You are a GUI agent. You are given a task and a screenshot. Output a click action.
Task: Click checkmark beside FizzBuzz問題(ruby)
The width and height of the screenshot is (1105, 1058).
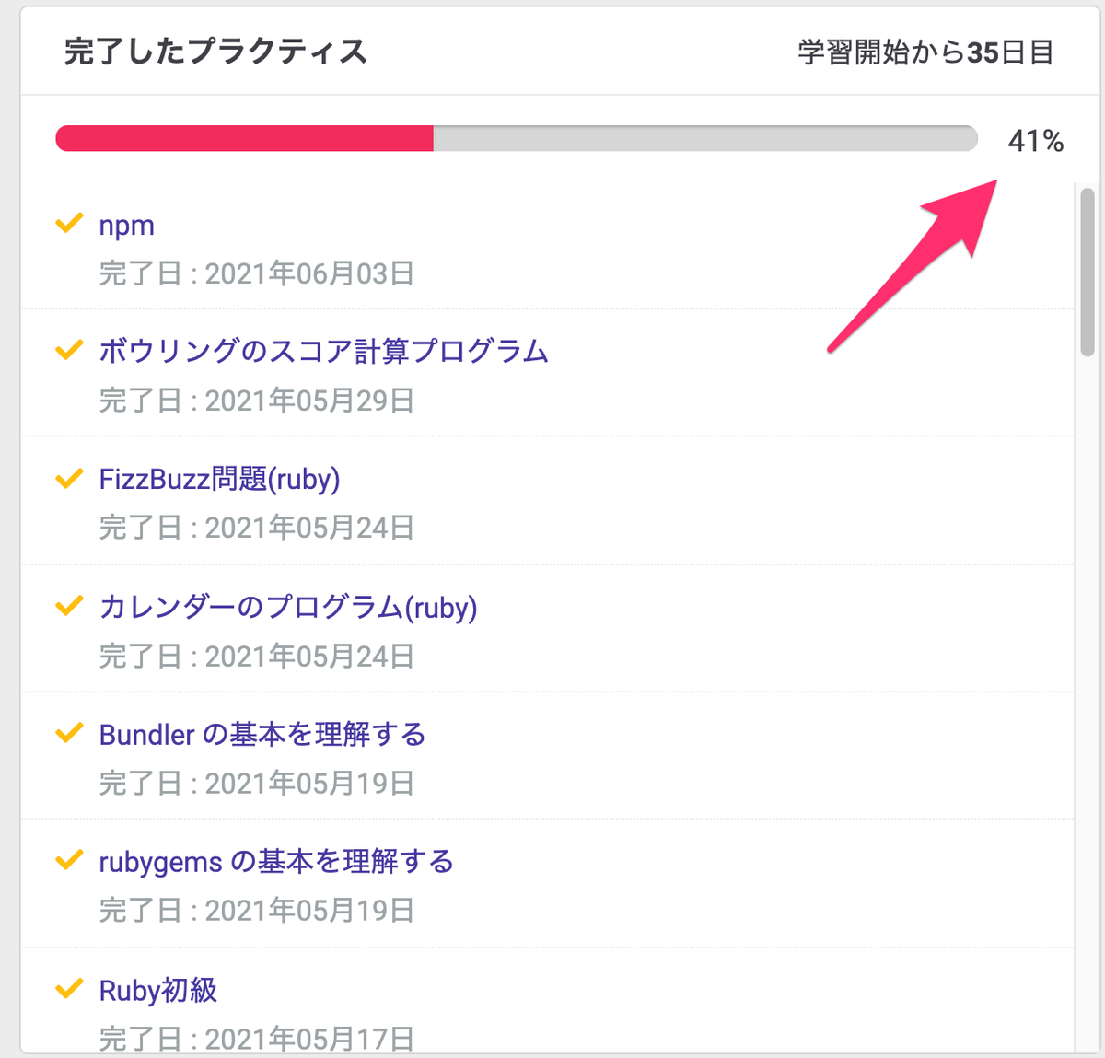(x=70, y=479)
